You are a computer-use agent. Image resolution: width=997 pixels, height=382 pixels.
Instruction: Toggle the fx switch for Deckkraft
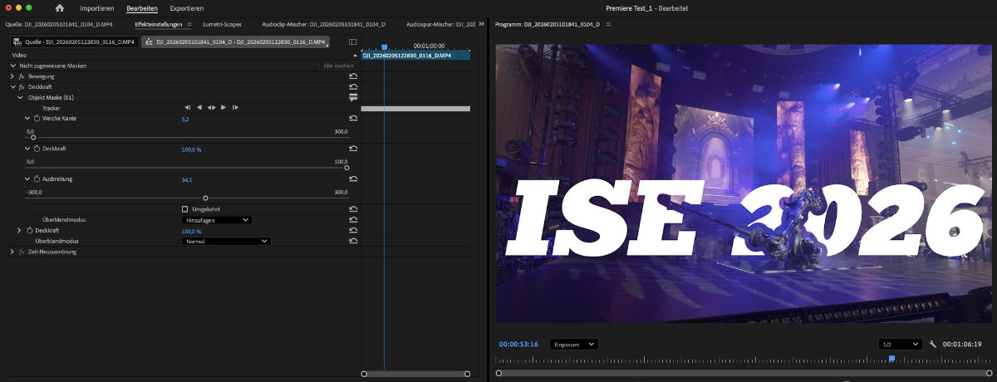click(x=22, y=86)
